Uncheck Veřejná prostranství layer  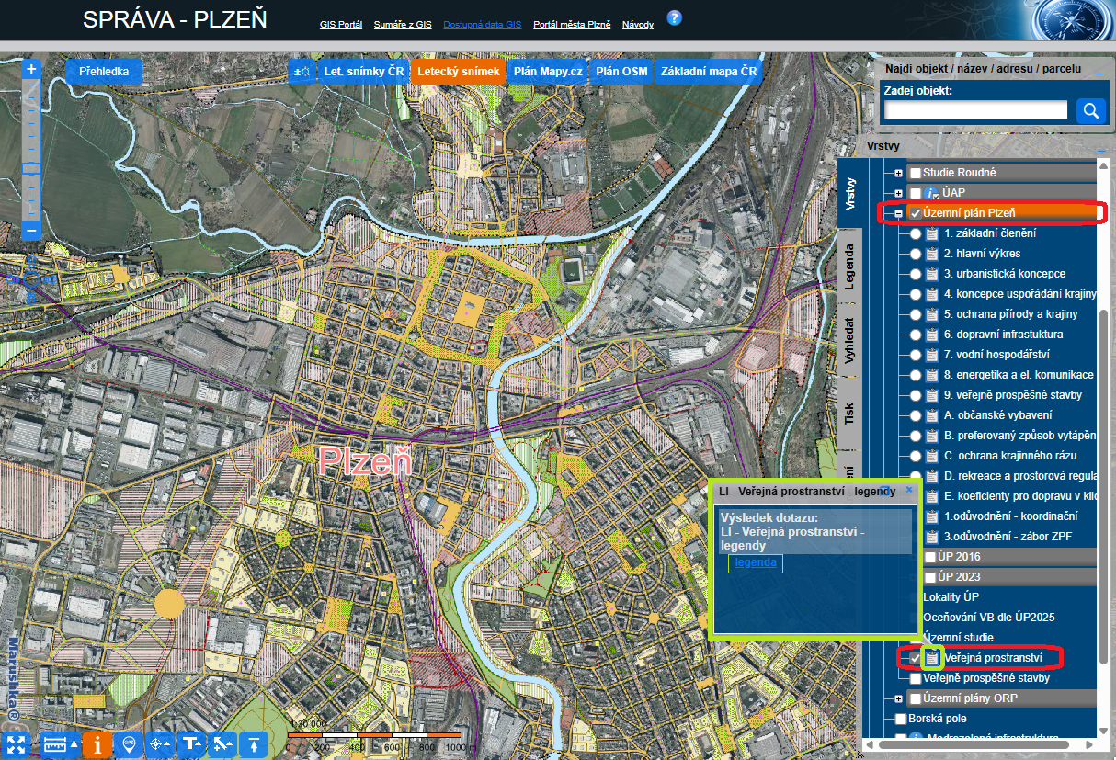tap(916, 658)
